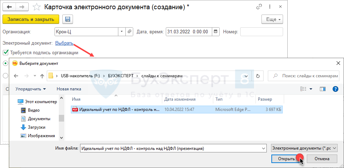Navigate back in the file dialog

tap(16, 76)
